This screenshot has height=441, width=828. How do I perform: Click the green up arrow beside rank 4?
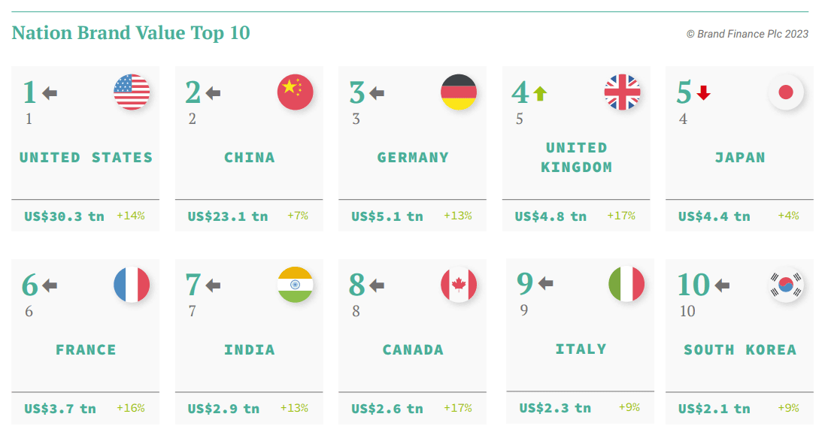(x=540, y=93)
